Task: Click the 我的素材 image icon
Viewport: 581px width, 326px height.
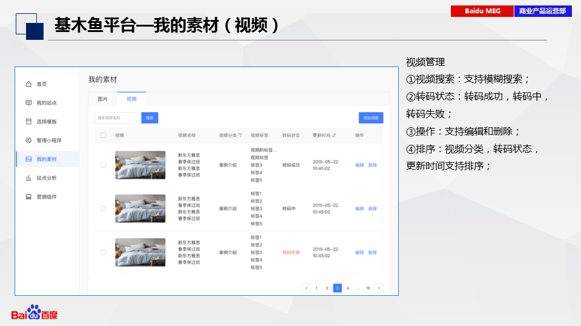Action: 28,159
